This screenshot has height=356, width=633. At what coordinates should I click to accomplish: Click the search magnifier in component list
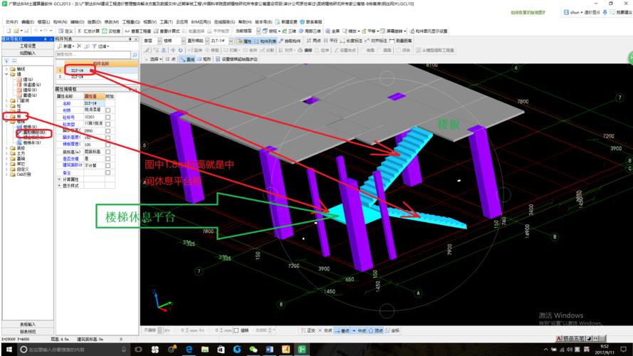135,54
